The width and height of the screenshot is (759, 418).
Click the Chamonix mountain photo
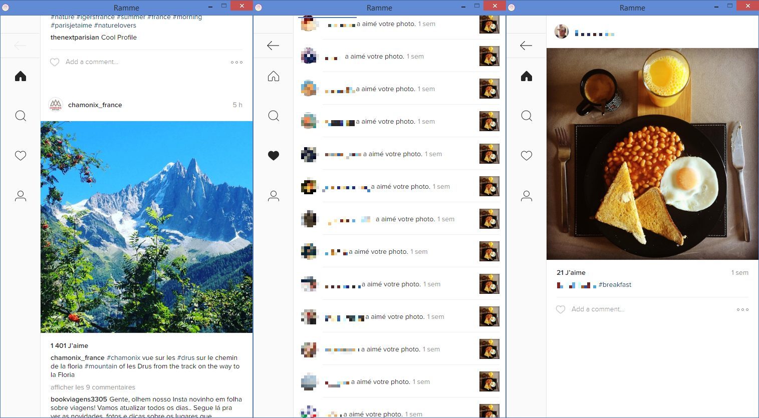(146, 227)
